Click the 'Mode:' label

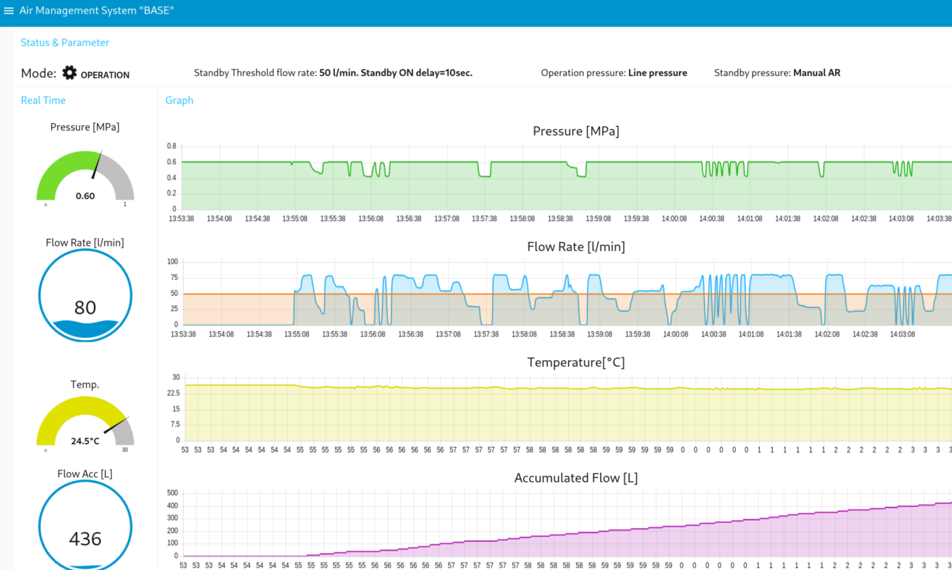(38, 73)
